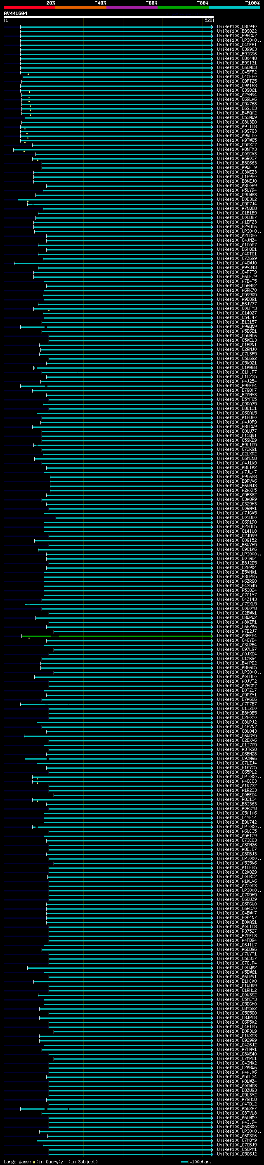Screen dimensions: 264x1165
Task: Open hit UniRef100_Q8L940
Action: 237,27
